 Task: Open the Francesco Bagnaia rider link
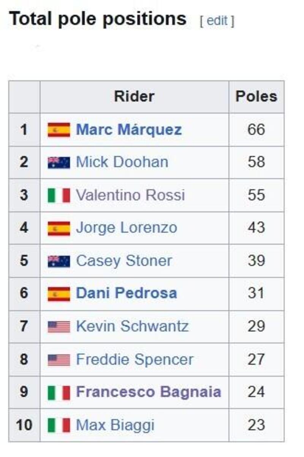(149, 392)
